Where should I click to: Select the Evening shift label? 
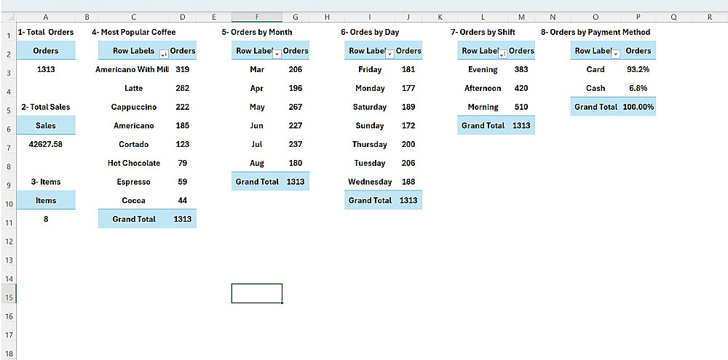point(483,70)
